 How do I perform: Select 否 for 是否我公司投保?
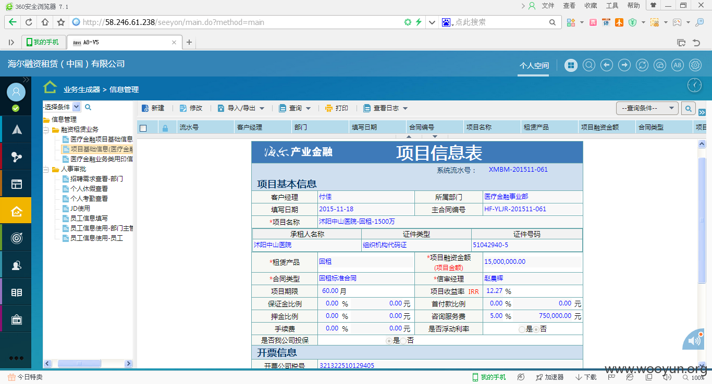click(x=403, y=341)
